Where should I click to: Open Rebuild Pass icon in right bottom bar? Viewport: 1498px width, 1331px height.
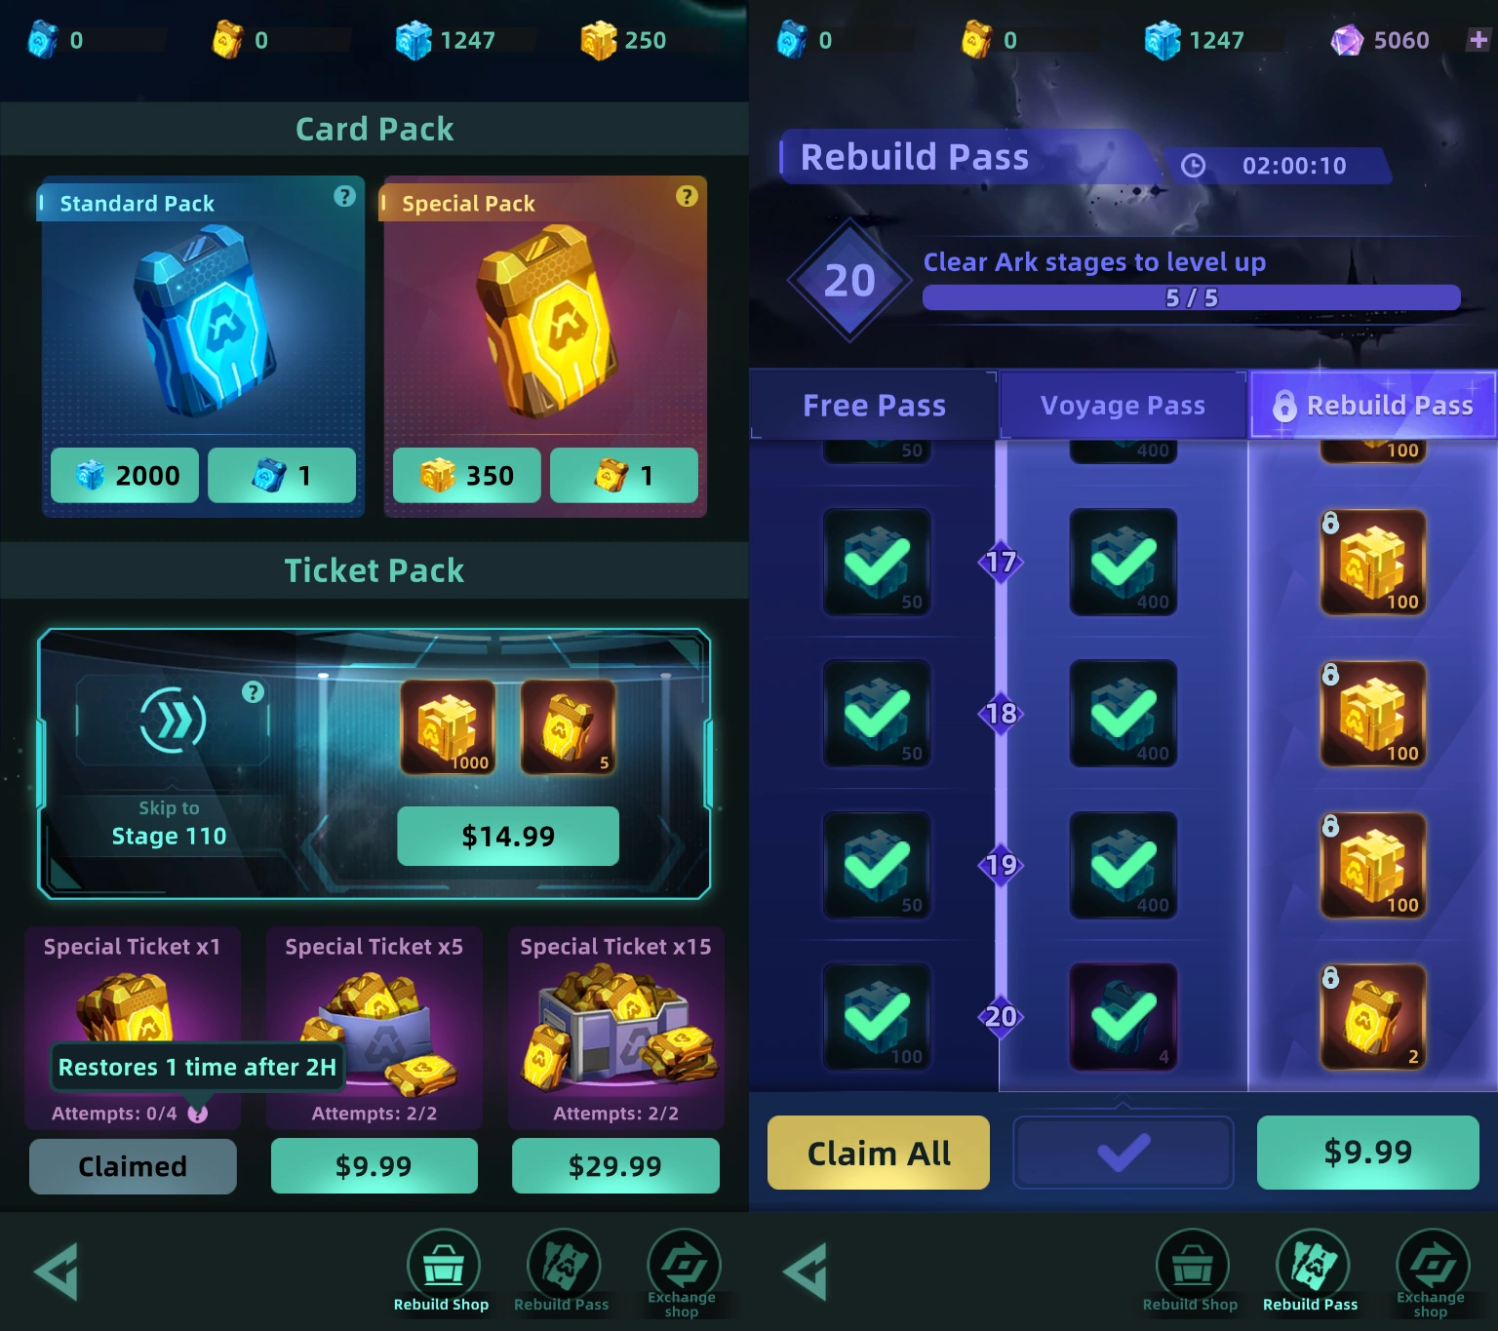pyautogui.click(x=1311, y=1271)
